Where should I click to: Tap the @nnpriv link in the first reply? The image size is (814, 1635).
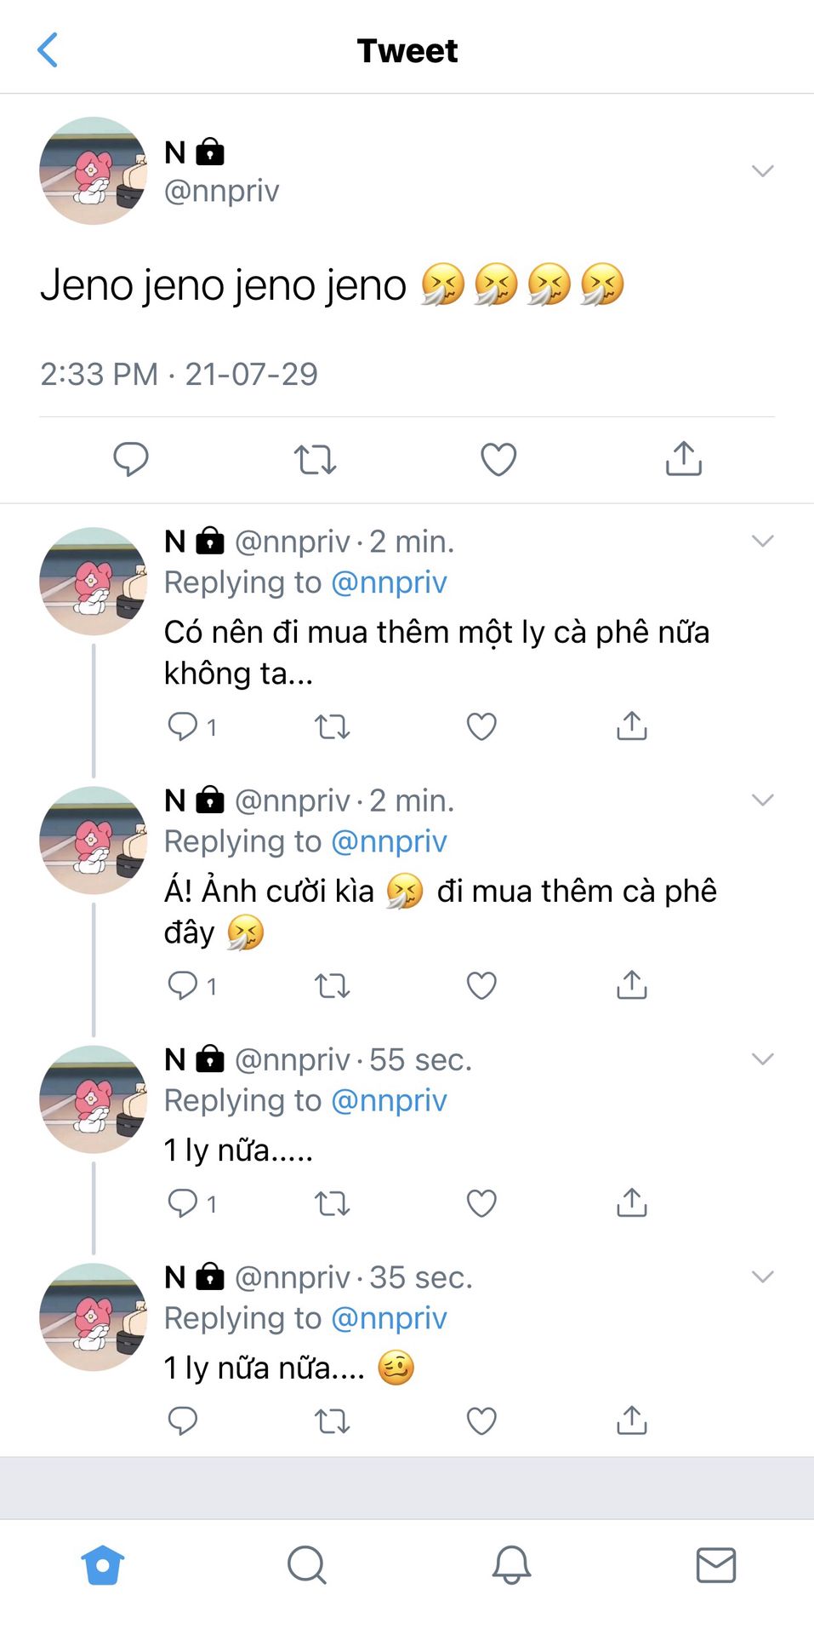click(x=389, y=582)
